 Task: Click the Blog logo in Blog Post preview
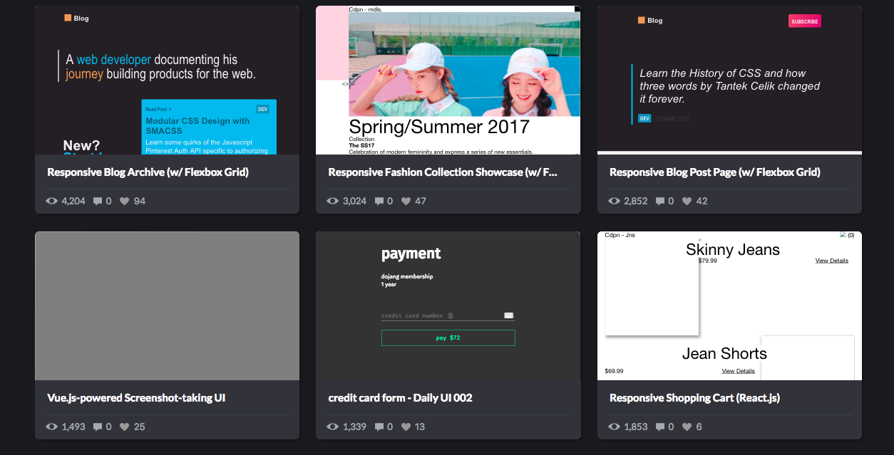pyautogui.click(x=650, y=21)
